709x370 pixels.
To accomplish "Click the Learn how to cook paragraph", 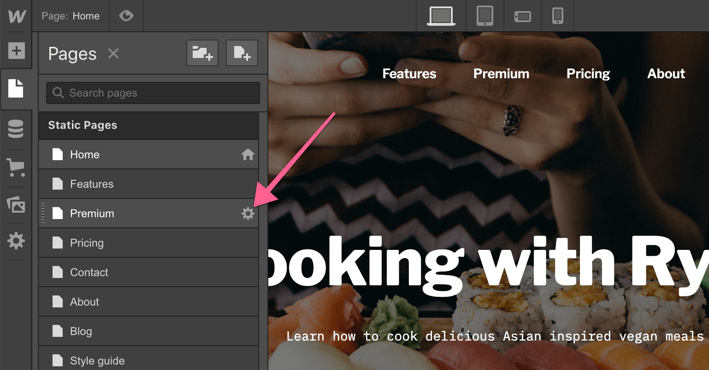I will click(x=495, y=336).
